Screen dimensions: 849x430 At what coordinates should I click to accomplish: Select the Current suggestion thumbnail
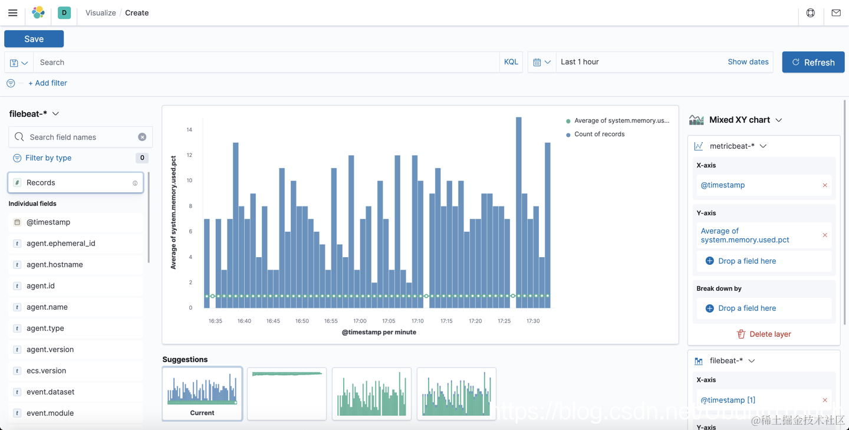[x=202, y=393]
